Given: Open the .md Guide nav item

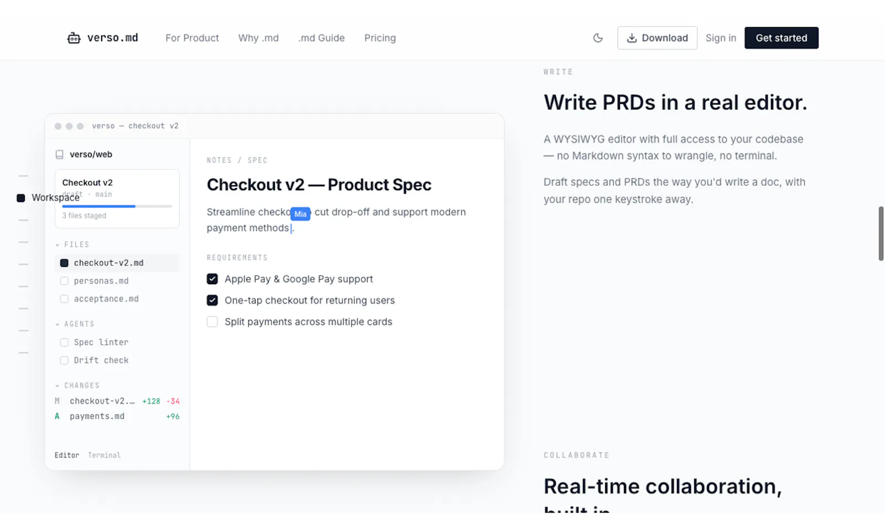Looking at the screenshot, I should coord(321,38).
